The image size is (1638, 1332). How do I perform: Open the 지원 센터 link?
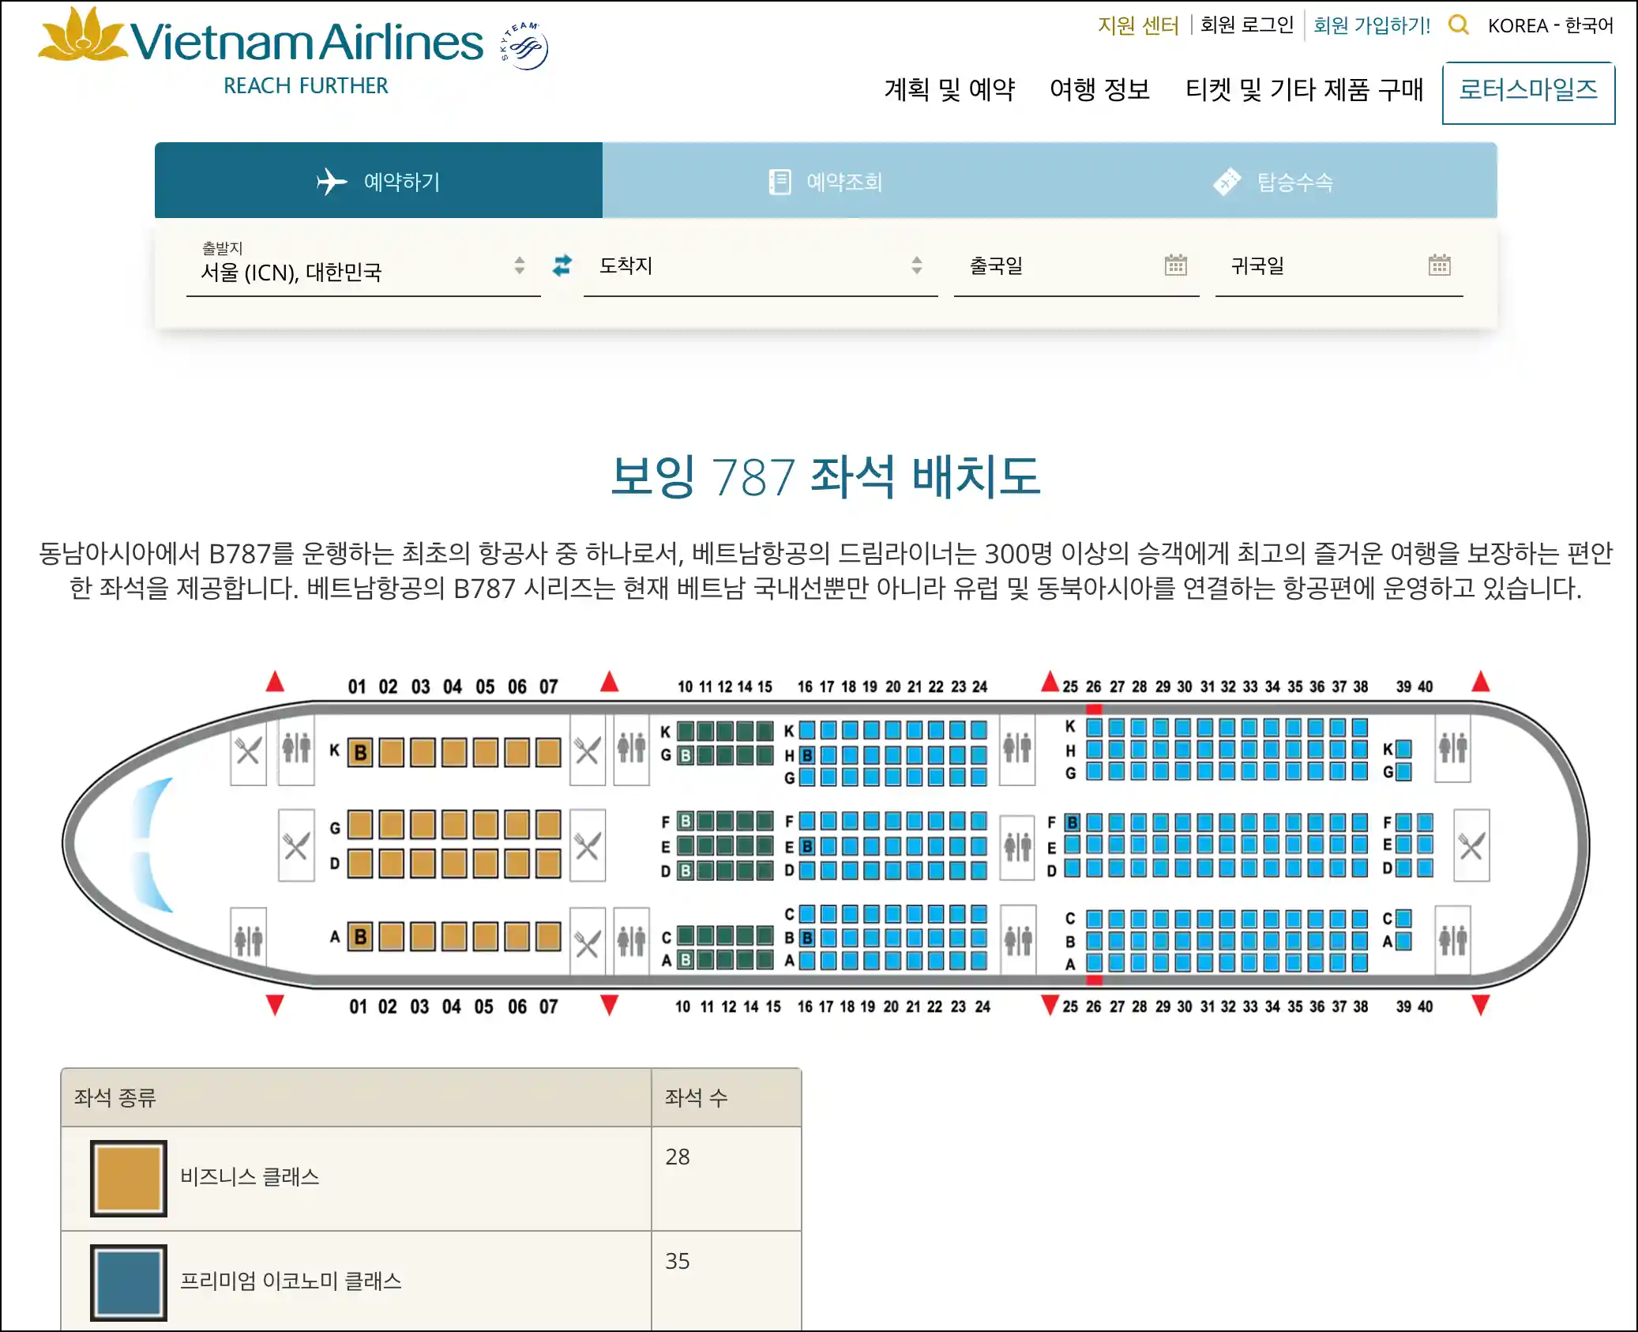(1138, 26)
